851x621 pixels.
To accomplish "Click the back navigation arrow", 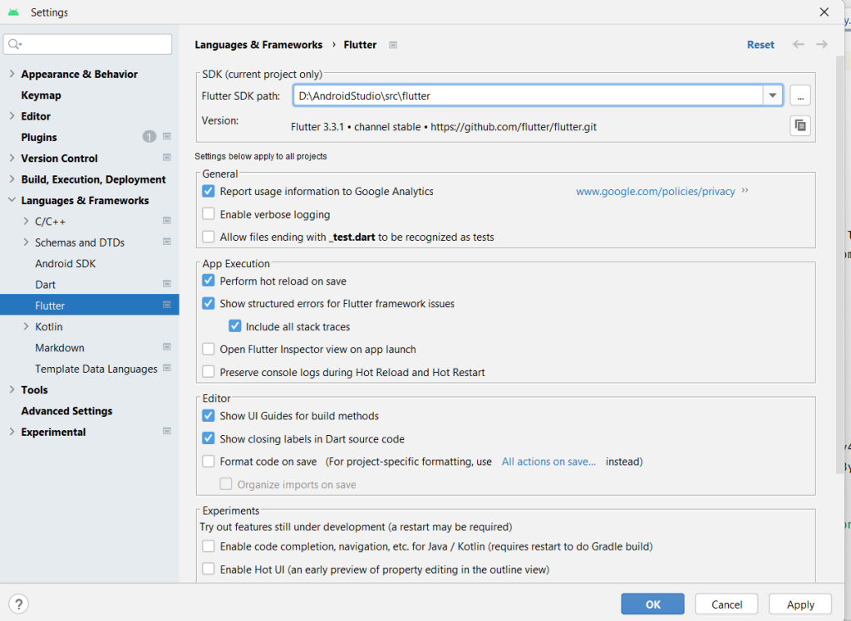I will click(x=798, y=45).
